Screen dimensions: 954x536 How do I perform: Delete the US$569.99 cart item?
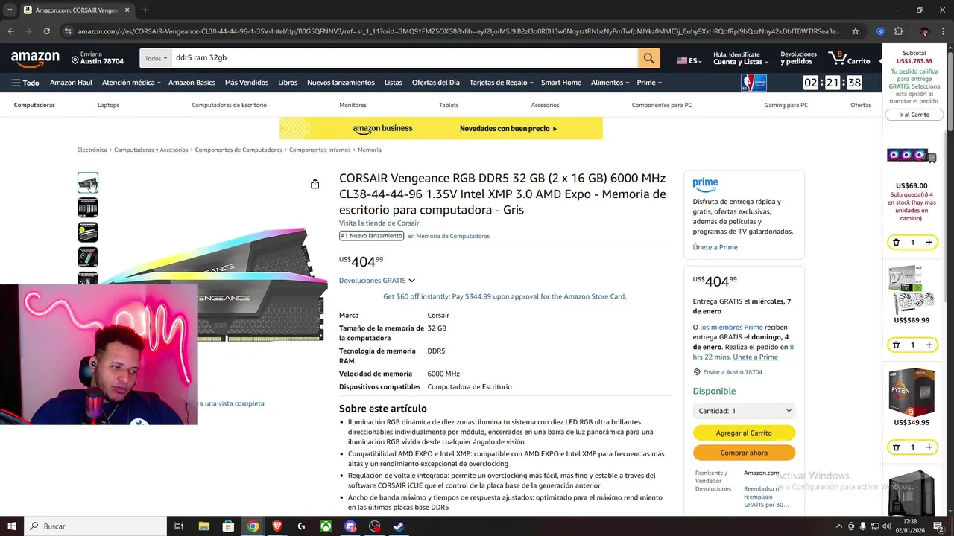coord(896,345)
